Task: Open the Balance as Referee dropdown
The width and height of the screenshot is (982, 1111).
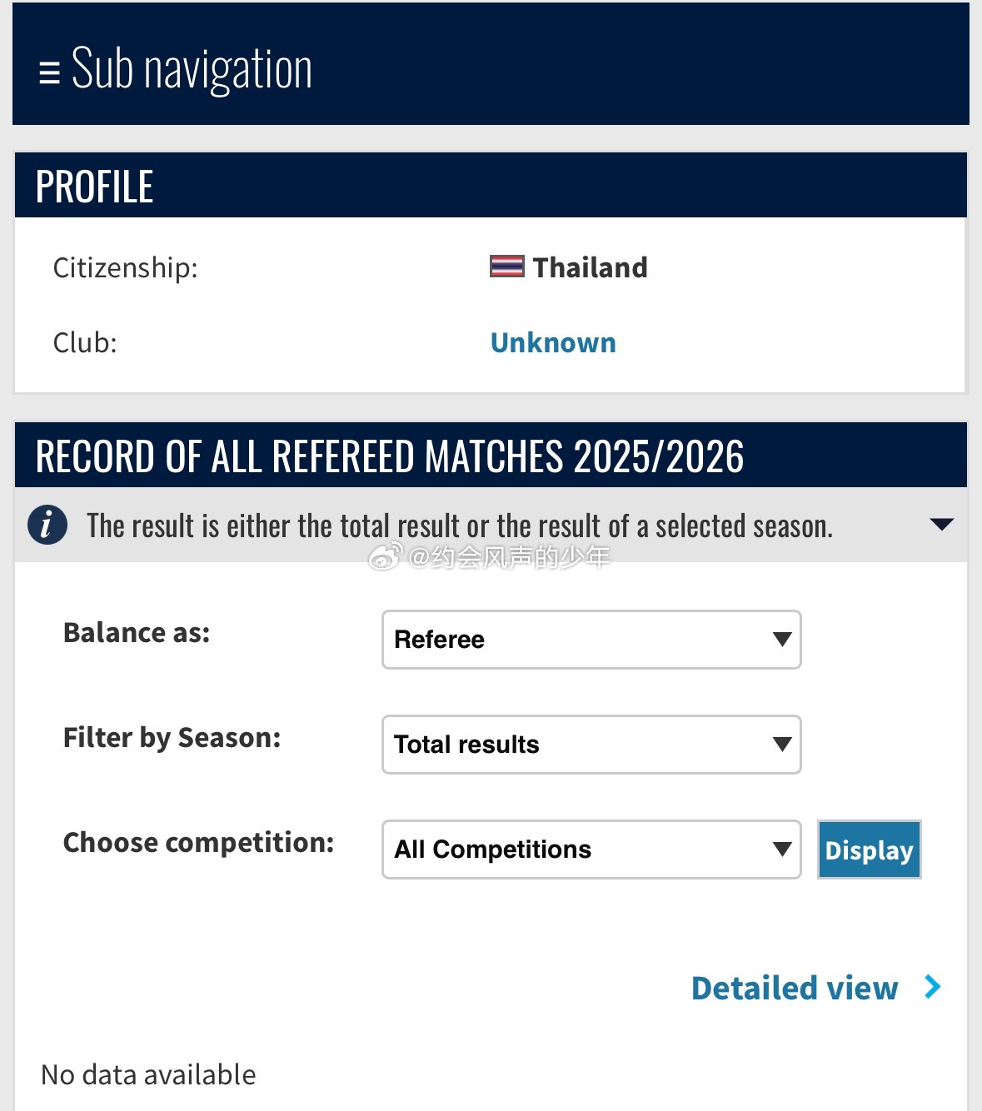Action: click(591, 640)
